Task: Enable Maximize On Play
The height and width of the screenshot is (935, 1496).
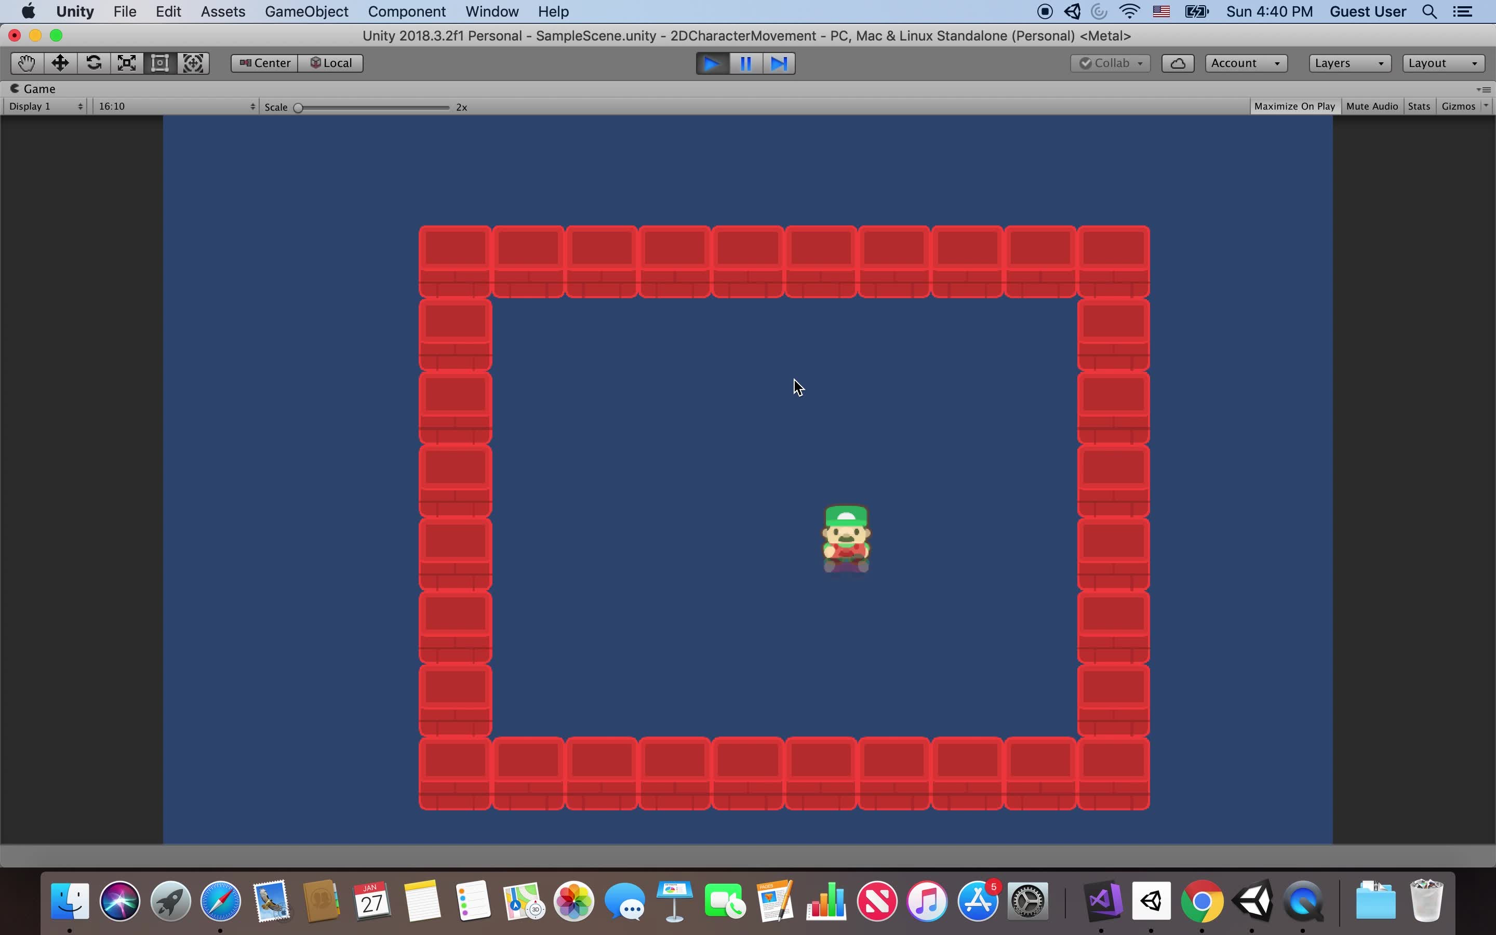Action: point(1294,106)
